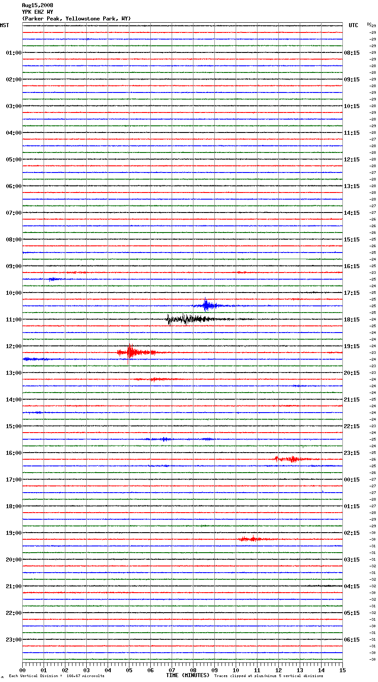The width and height of the screenshot is (378, 682).
Task: Click the '20:15' UTC time label
Action: point(352,373)
